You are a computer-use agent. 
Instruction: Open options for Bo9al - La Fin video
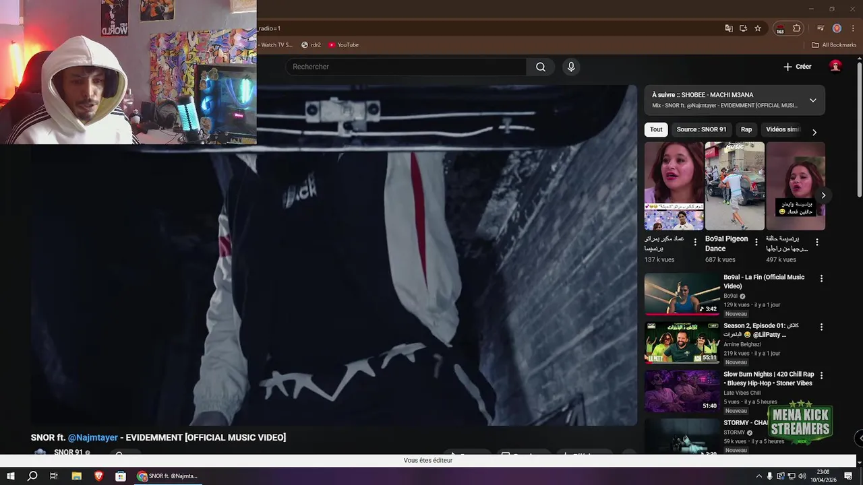click(x=821, y=278)
